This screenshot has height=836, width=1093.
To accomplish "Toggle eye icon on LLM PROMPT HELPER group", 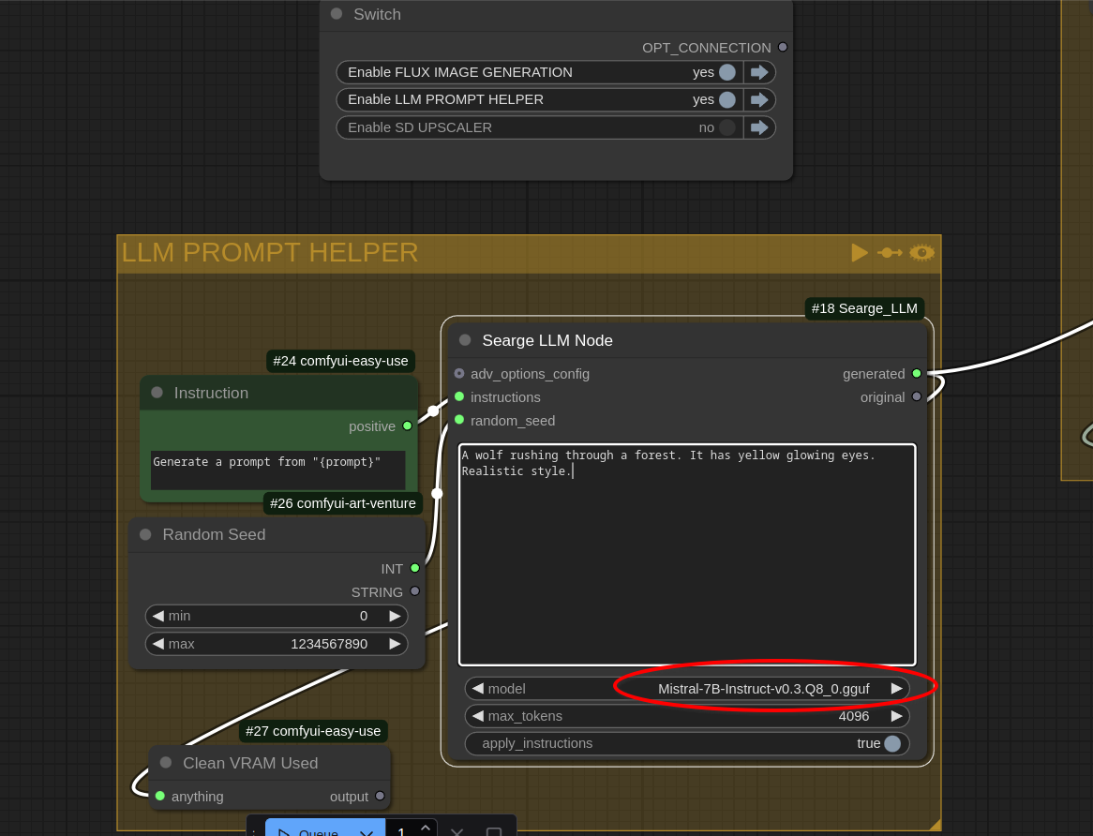I will coord(921,253).
